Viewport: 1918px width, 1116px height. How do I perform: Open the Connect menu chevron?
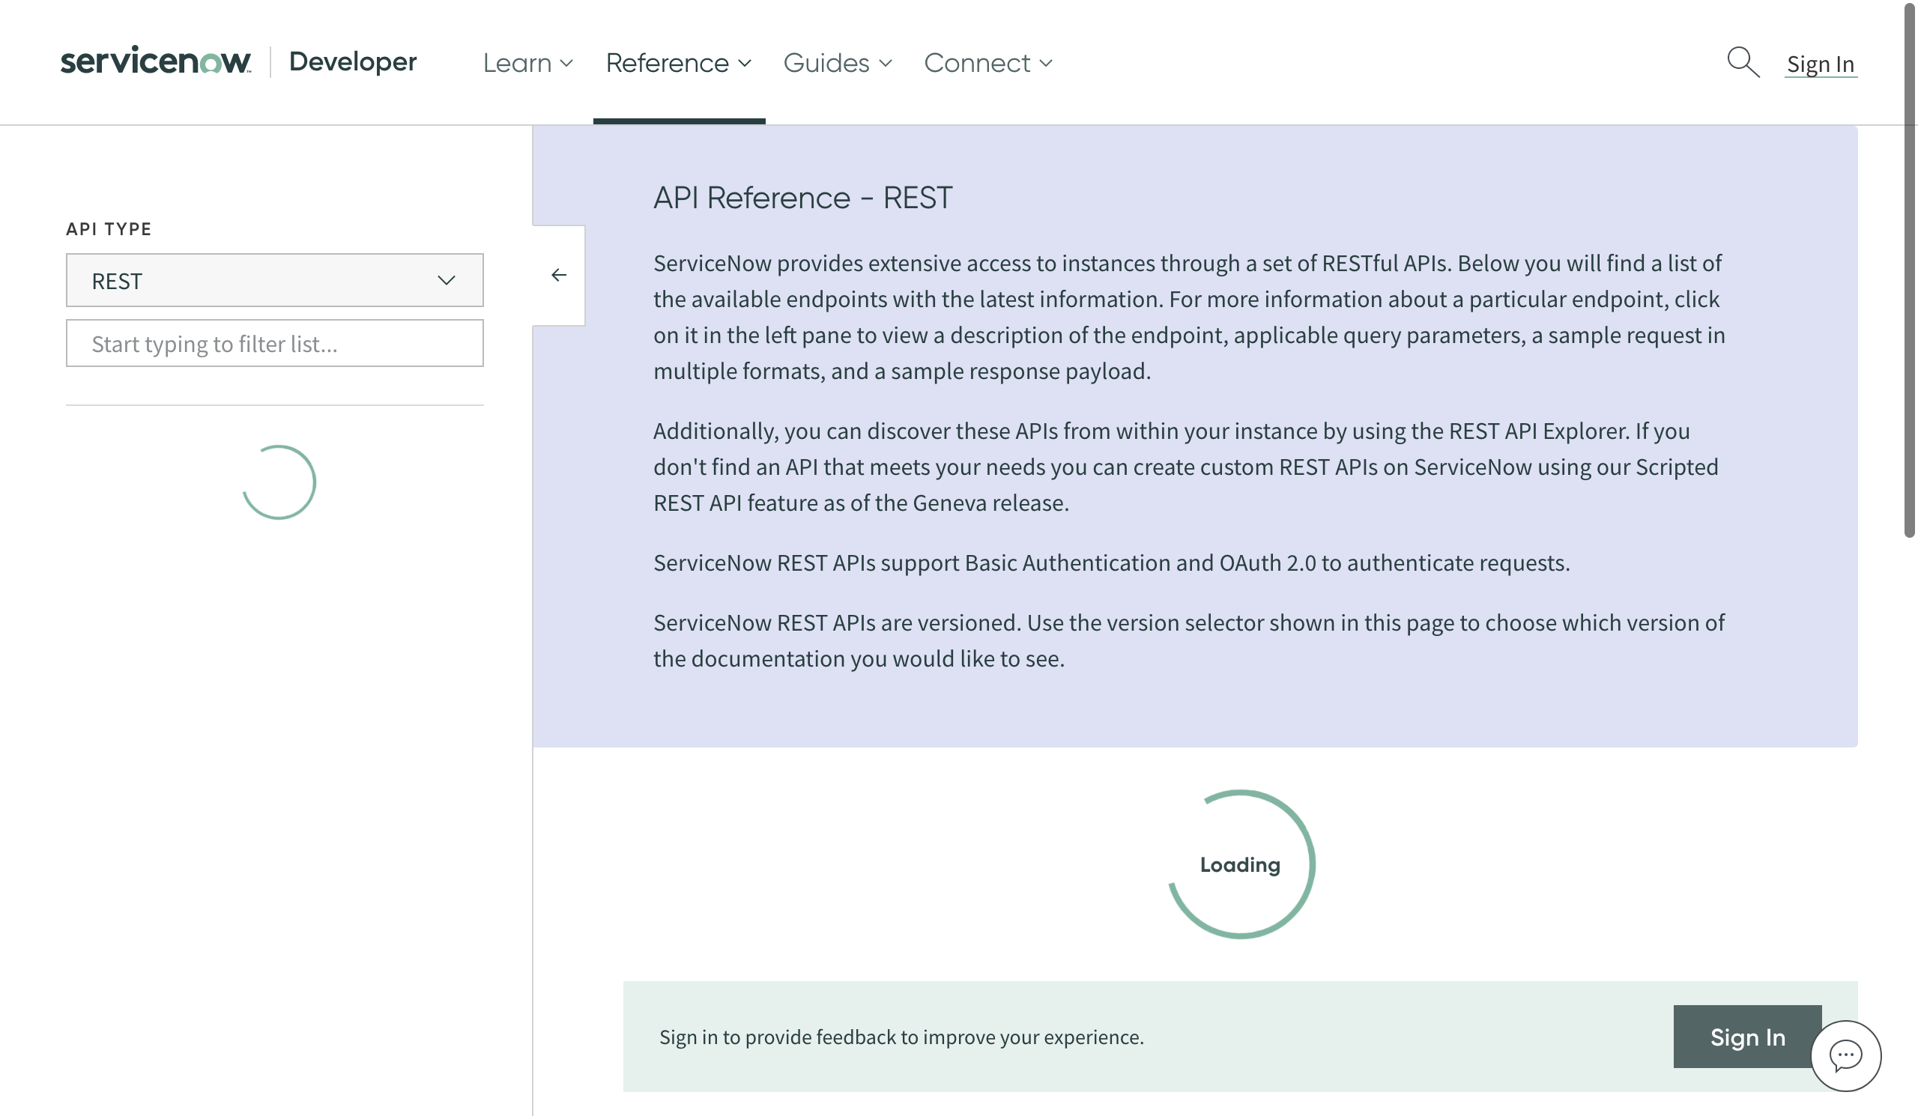coord(1046,63)
